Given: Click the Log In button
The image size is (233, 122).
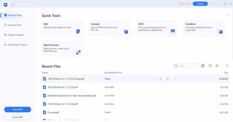Looking at the screenshot, I should pyautogui.click(x=200, y=4).
